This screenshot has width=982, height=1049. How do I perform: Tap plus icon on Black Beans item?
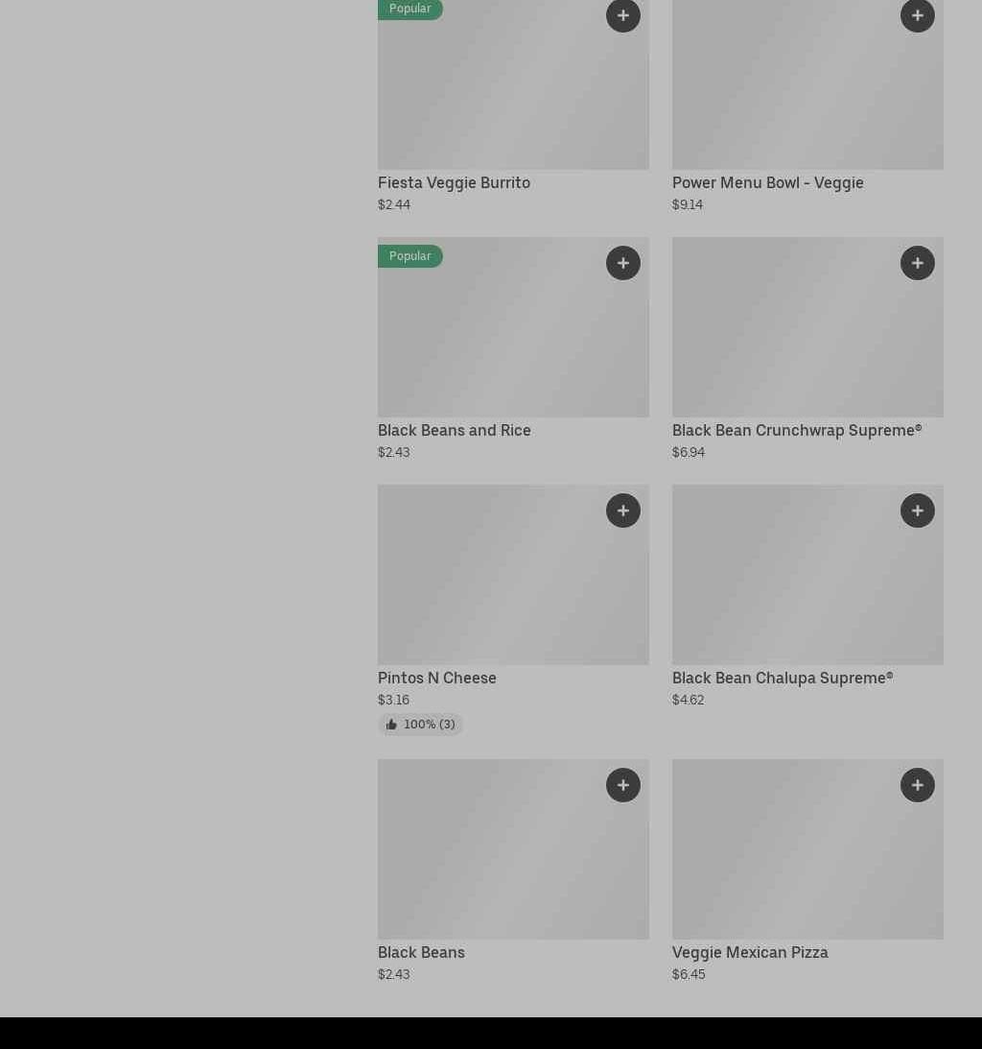click(x=622, y=785)
